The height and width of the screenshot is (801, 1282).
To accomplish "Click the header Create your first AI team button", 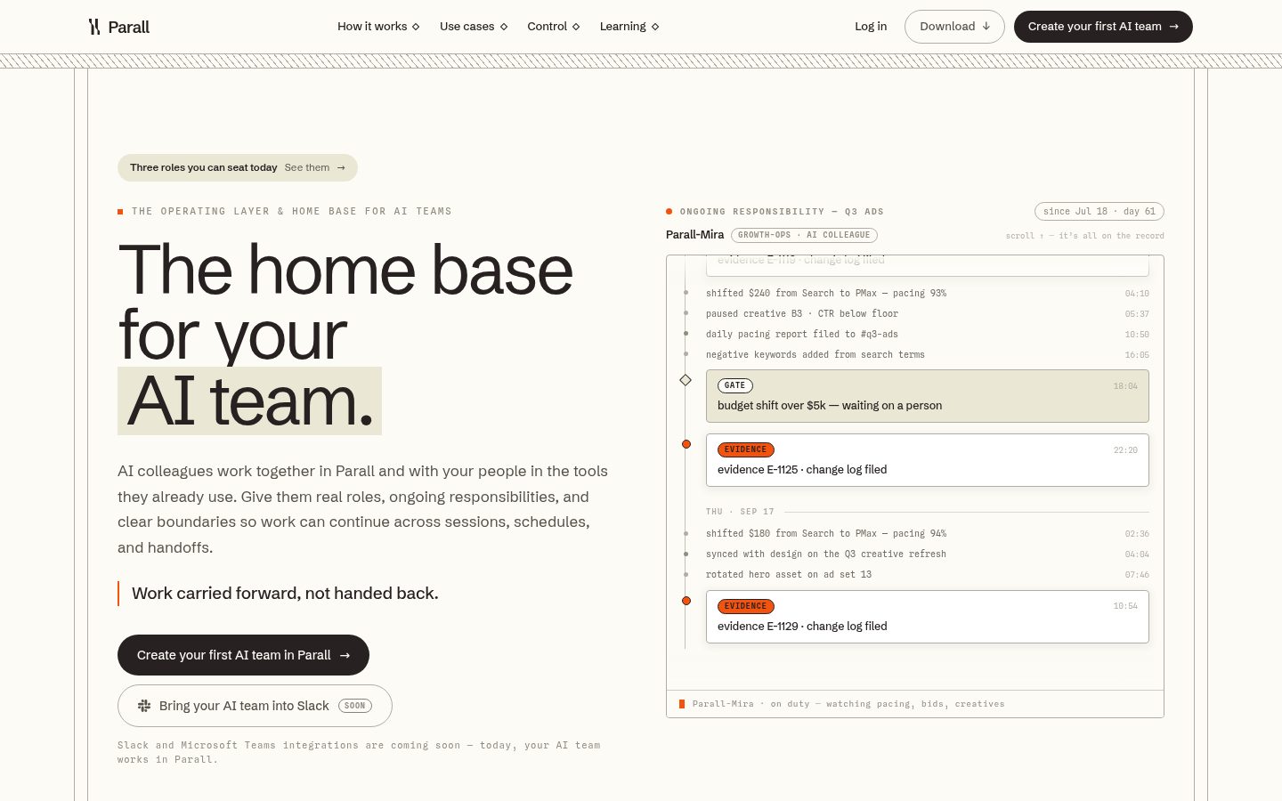I will click(x=1103, y=27).
